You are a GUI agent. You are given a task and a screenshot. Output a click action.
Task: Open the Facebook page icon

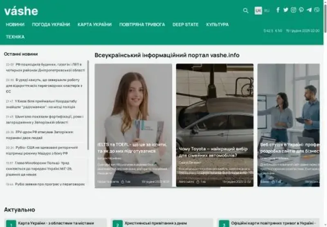click(x=278, y=10)
